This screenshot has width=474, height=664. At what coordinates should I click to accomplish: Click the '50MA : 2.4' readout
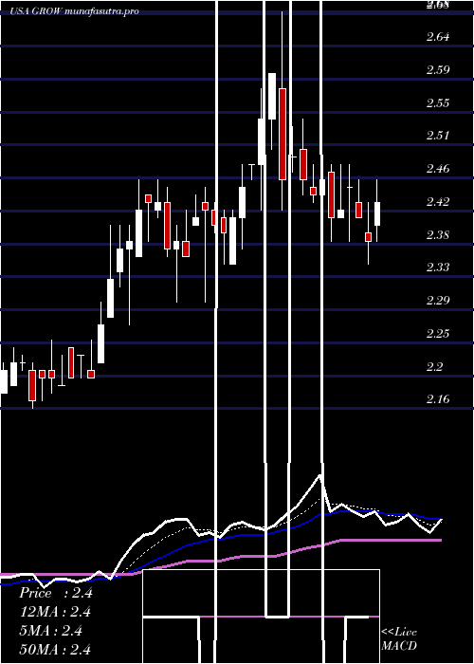55,650
